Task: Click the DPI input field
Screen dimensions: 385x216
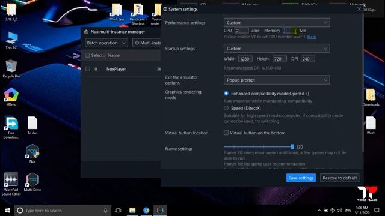Action: 308,59
